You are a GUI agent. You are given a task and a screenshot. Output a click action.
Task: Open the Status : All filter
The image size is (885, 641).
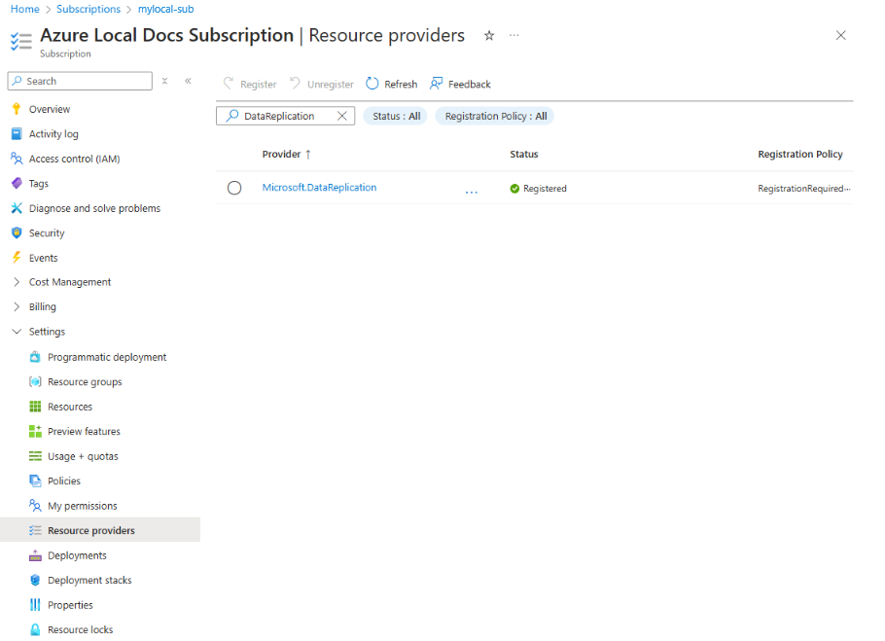click(396, 116)
